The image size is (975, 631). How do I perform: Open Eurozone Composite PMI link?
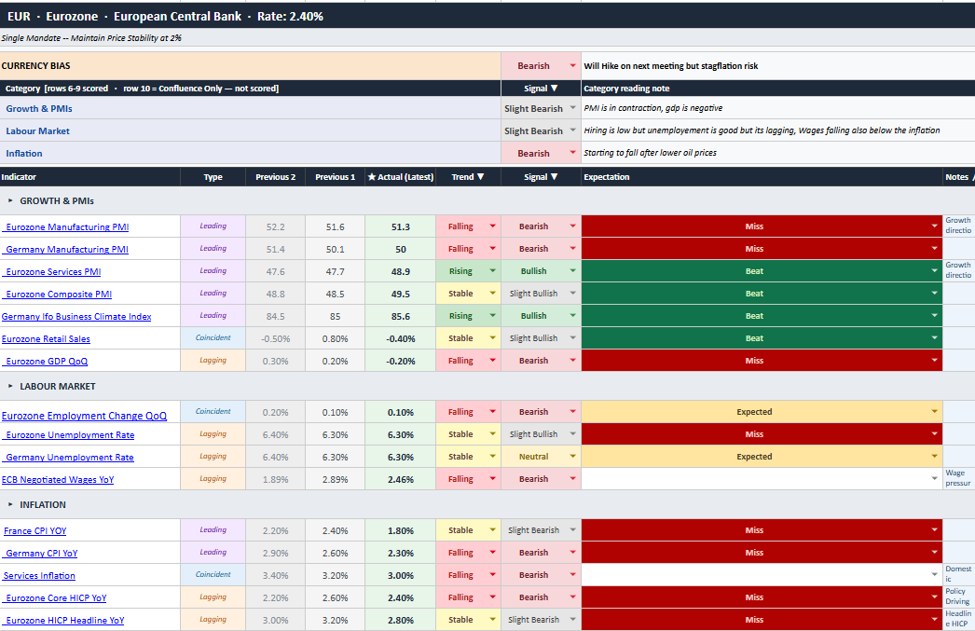coord(59,294)
